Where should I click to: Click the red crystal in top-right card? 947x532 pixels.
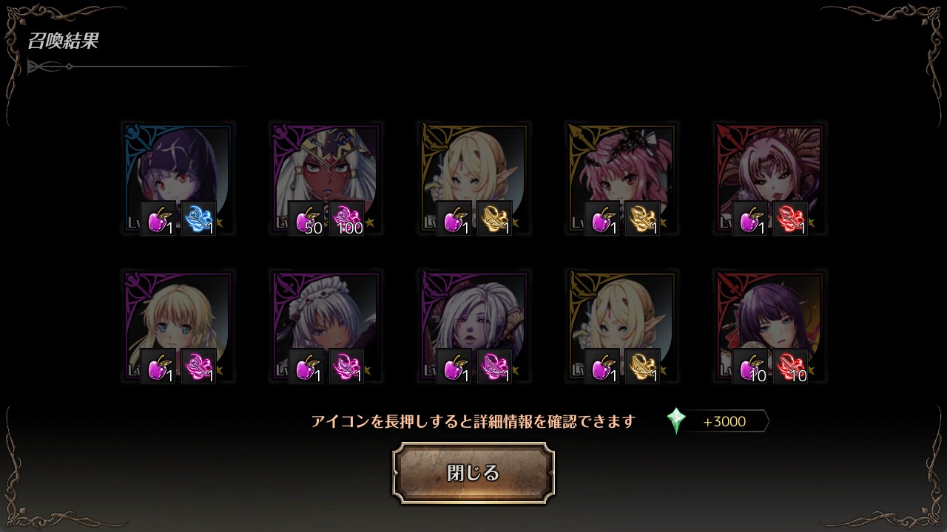(x=790, y=219)
